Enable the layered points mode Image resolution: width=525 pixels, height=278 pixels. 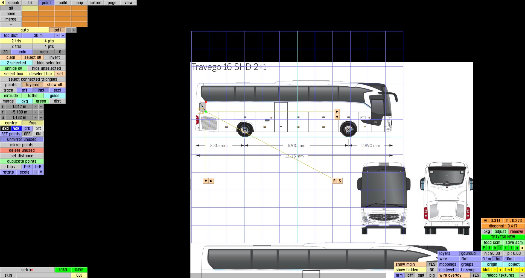(33, 85)
